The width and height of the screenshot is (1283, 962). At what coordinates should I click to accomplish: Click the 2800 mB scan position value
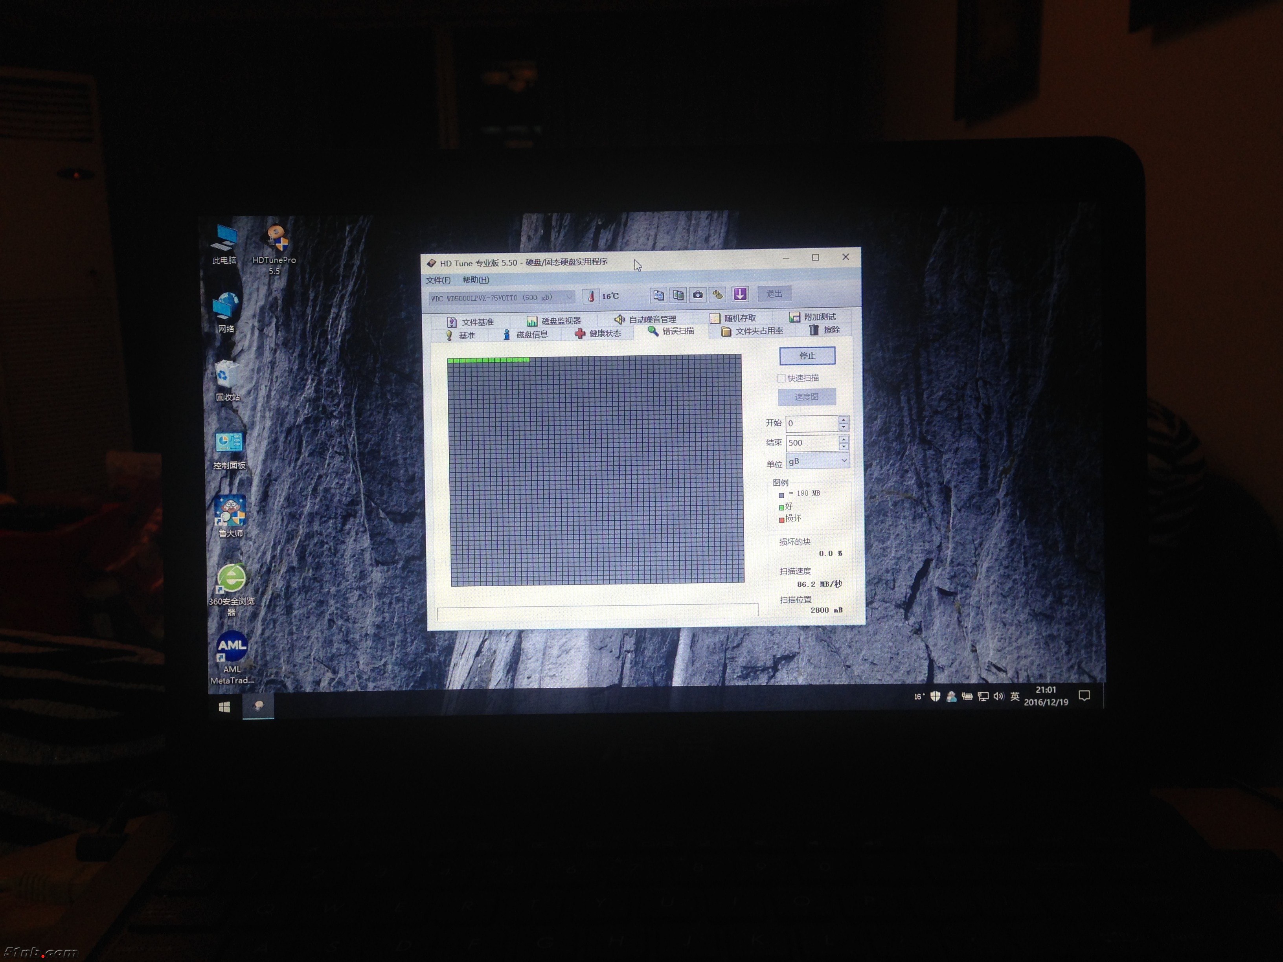coord(827,610)
